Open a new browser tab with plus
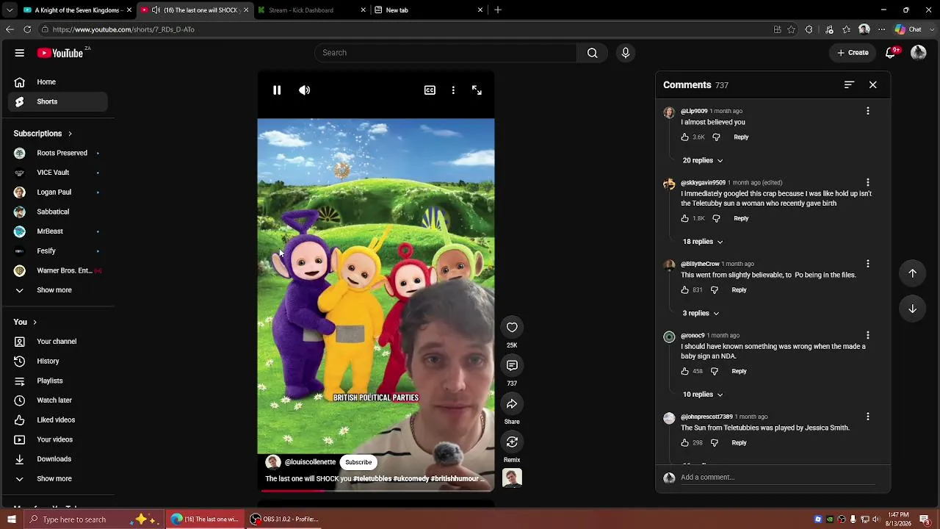 (498, 10)
